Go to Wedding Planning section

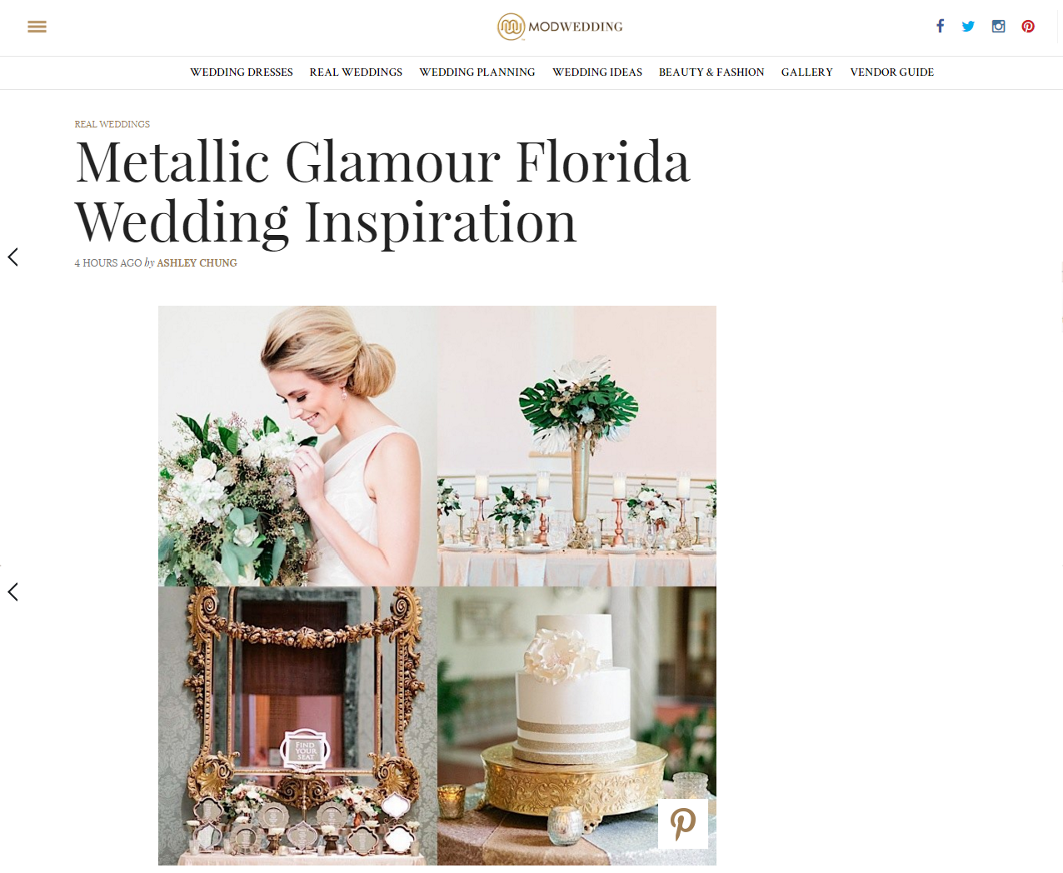tap(477, 72)
